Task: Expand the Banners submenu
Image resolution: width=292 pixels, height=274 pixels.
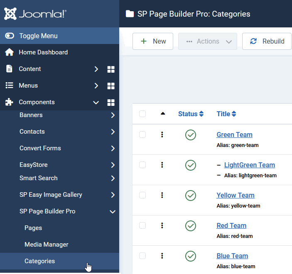Action: pos(113,115)
